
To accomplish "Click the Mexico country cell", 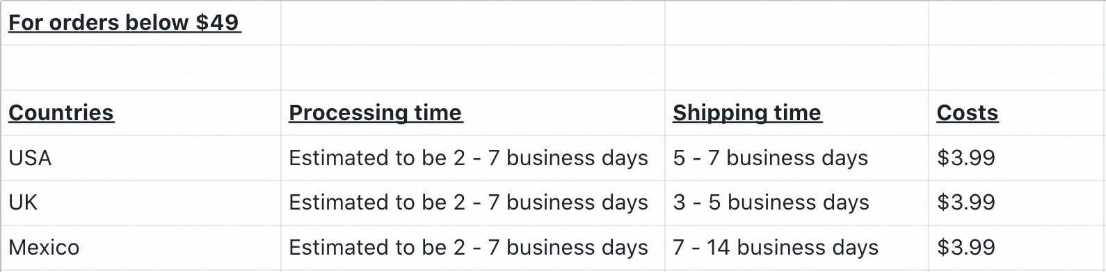I will [141, 247].
